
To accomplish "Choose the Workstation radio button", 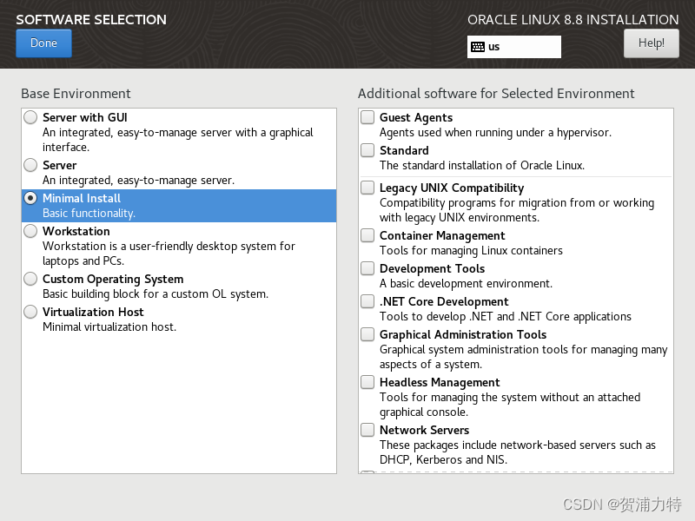I will point(30,231).
